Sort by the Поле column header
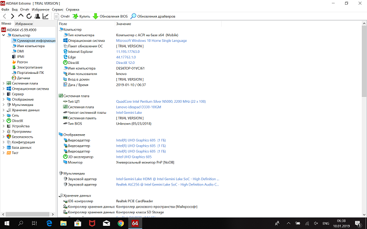Image resolution: width=367 pixels, height=229 pixels. [x=87, y=24]
